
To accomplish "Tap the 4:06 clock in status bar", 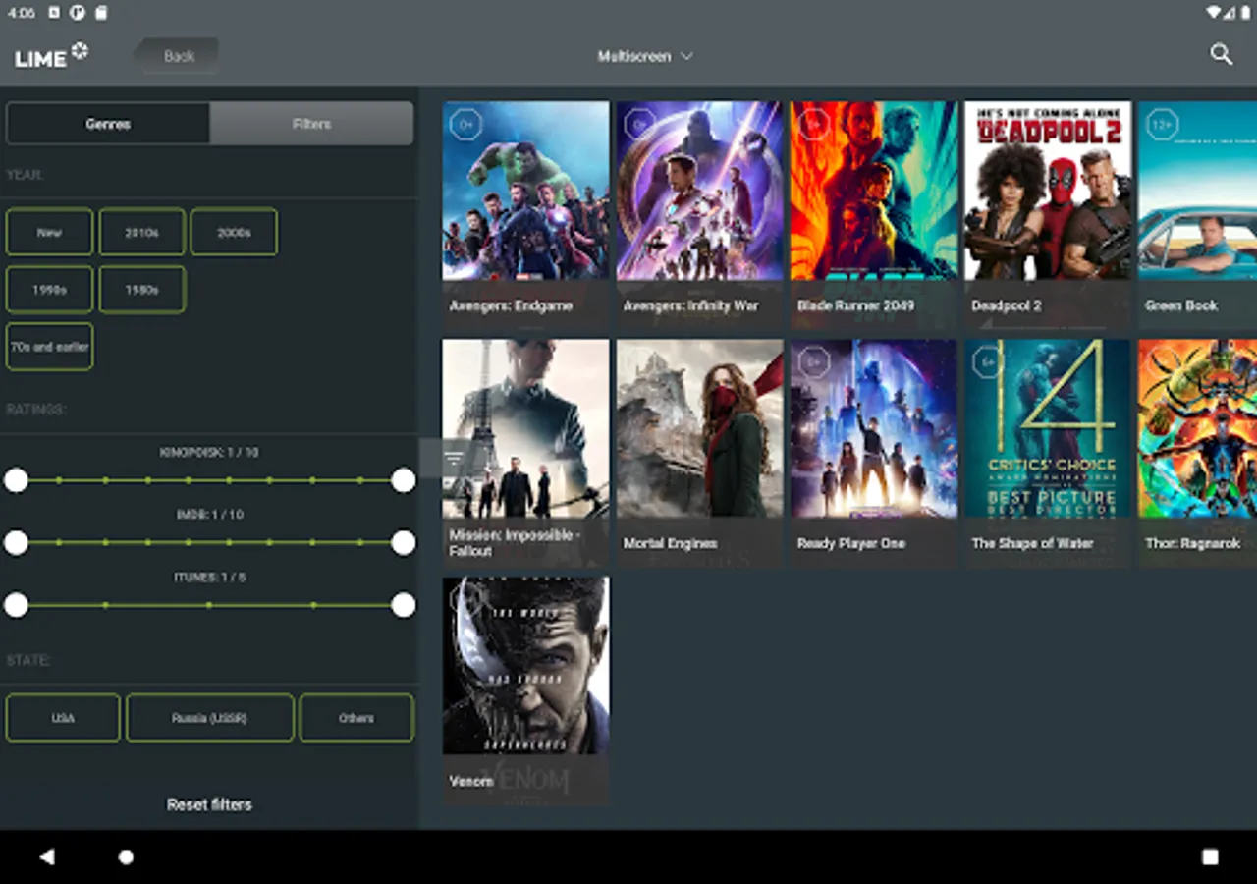I will pos(22,13).
